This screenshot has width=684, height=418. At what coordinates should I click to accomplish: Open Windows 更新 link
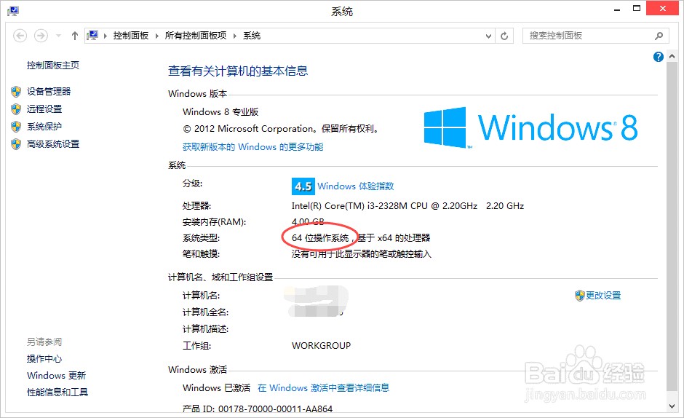56,376
